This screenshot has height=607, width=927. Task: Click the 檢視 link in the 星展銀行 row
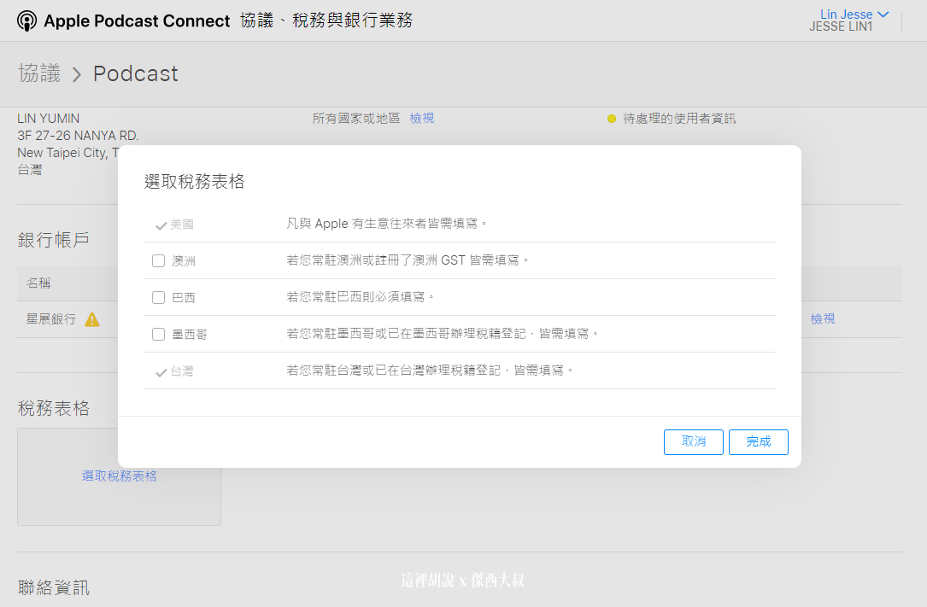[823, 318]
